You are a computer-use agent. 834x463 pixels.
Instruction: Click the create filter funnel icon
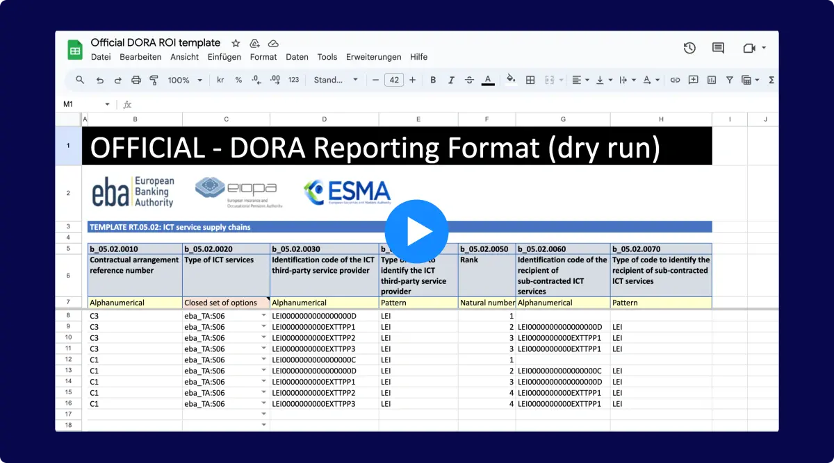click(x=730, y=80)
